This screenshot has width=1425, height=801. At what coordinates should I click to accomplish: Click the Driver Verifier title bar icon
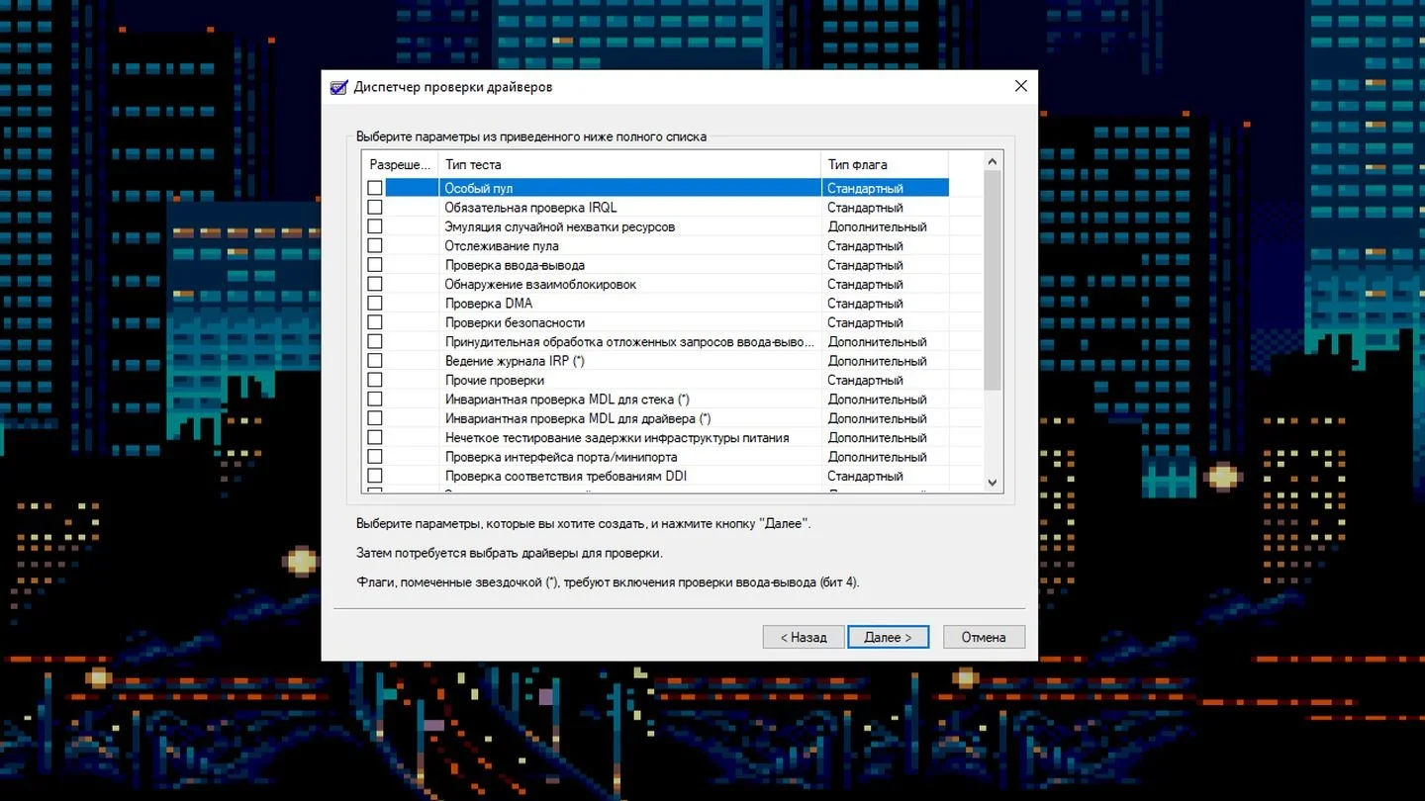click(338, 87)
